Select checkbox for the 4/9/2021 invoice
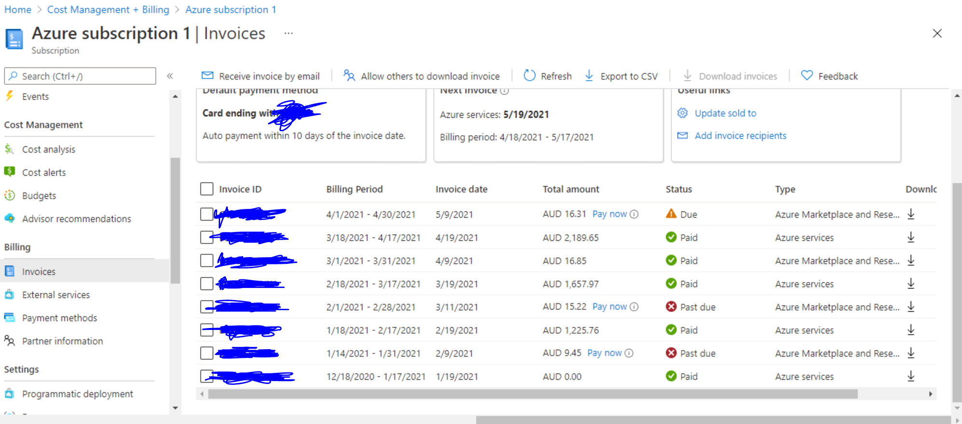This screenshot has height=424, width=962. [x=207, y=260]
